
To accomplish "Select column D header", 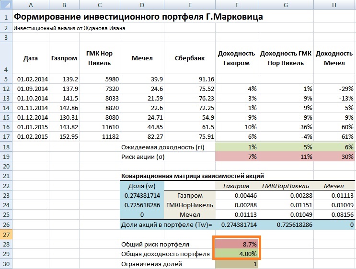I will [142, 5].
